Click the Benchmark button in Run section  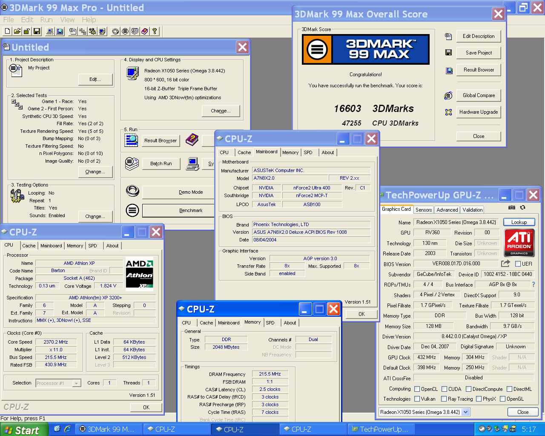point(179,210)
